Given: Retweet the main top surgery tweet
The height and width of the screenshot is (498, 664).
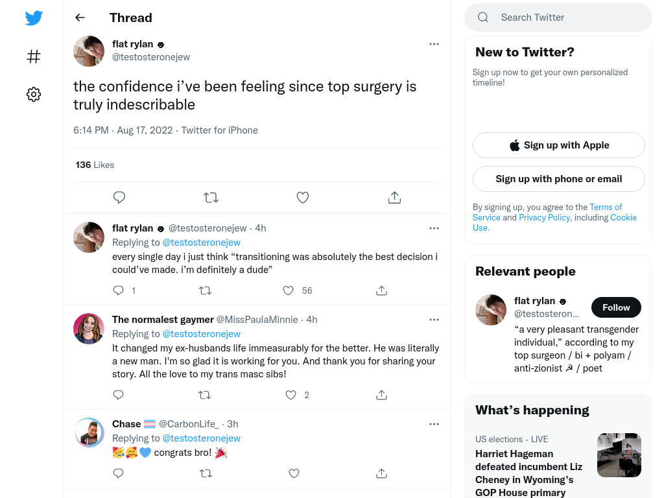Looking at the screenshot, I should click(x=211, y=197).
